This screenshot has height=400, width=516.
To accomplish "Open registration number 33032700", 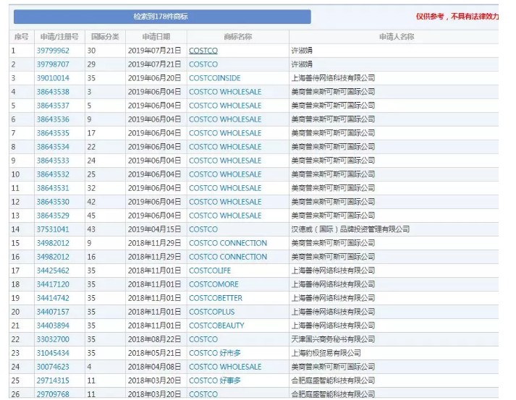I will point(53,339).
